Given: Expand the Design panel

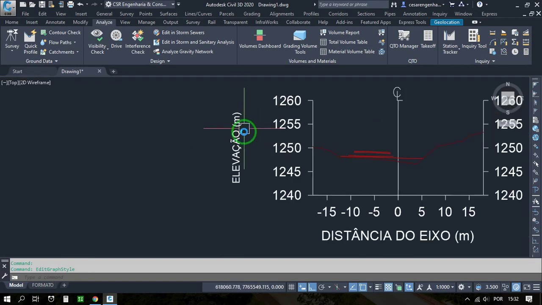Looking at the screenshot, I should [x=160, y=61].
